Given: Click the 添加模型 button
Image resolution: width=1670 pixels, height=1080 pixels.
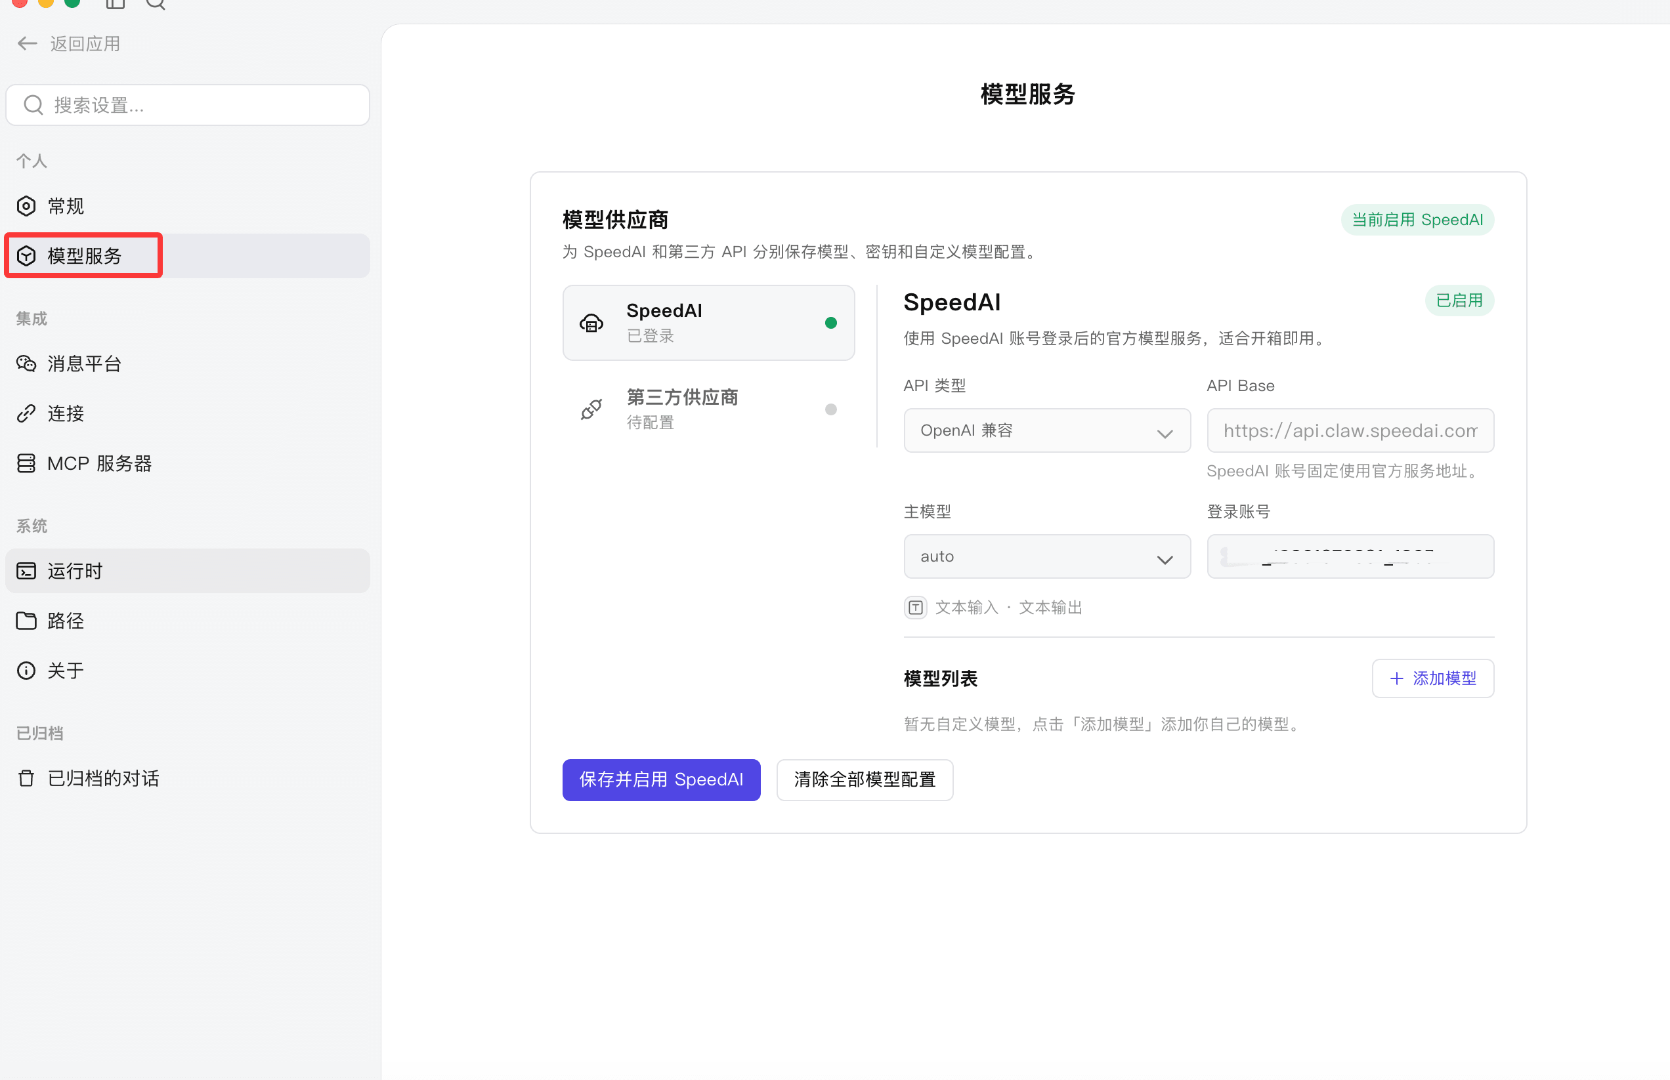Looking at the screenshot, I should pos(1433,678).
